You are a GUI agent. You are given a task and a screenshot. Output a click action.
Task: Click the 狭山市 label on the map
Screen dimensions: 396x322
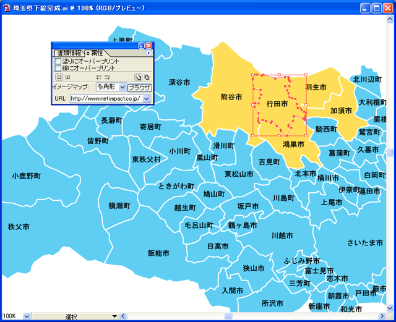coord(254,268)
